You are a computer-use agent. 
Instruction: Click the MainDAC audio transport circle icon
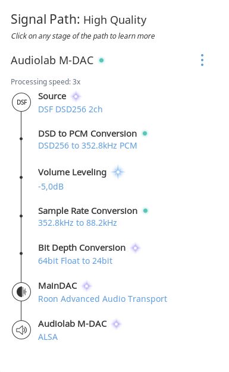click(21, 292)
